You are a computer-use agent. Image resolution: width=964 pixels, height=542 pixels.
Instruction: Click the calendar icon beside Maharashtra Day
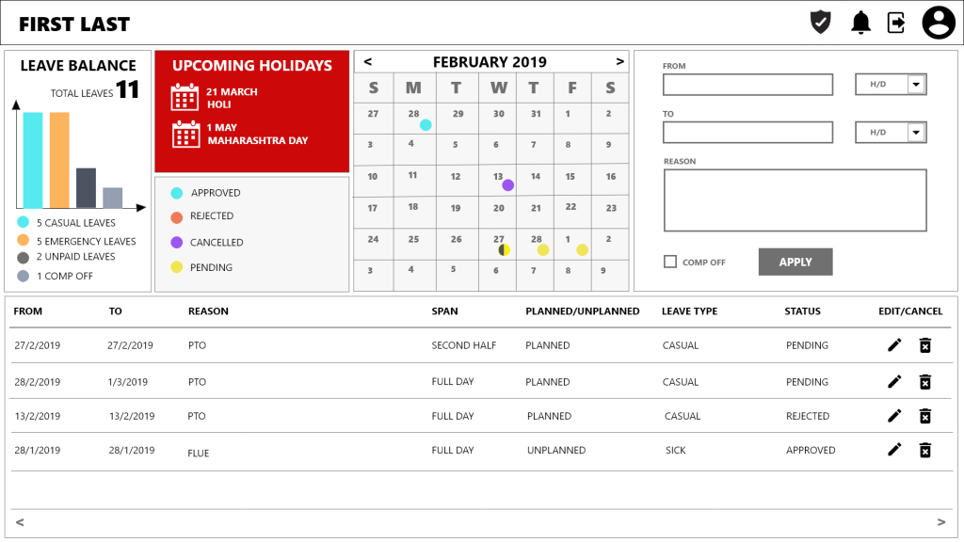click(185, 134)
